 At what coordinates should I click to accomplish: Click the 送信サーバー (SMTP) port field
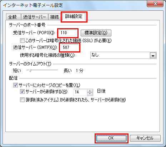click(x=70, y=47)
